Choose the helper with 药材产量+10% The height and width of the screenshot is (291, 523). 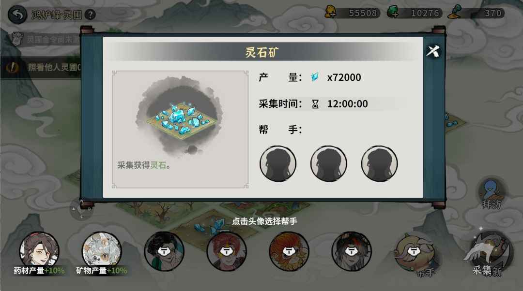39,252
